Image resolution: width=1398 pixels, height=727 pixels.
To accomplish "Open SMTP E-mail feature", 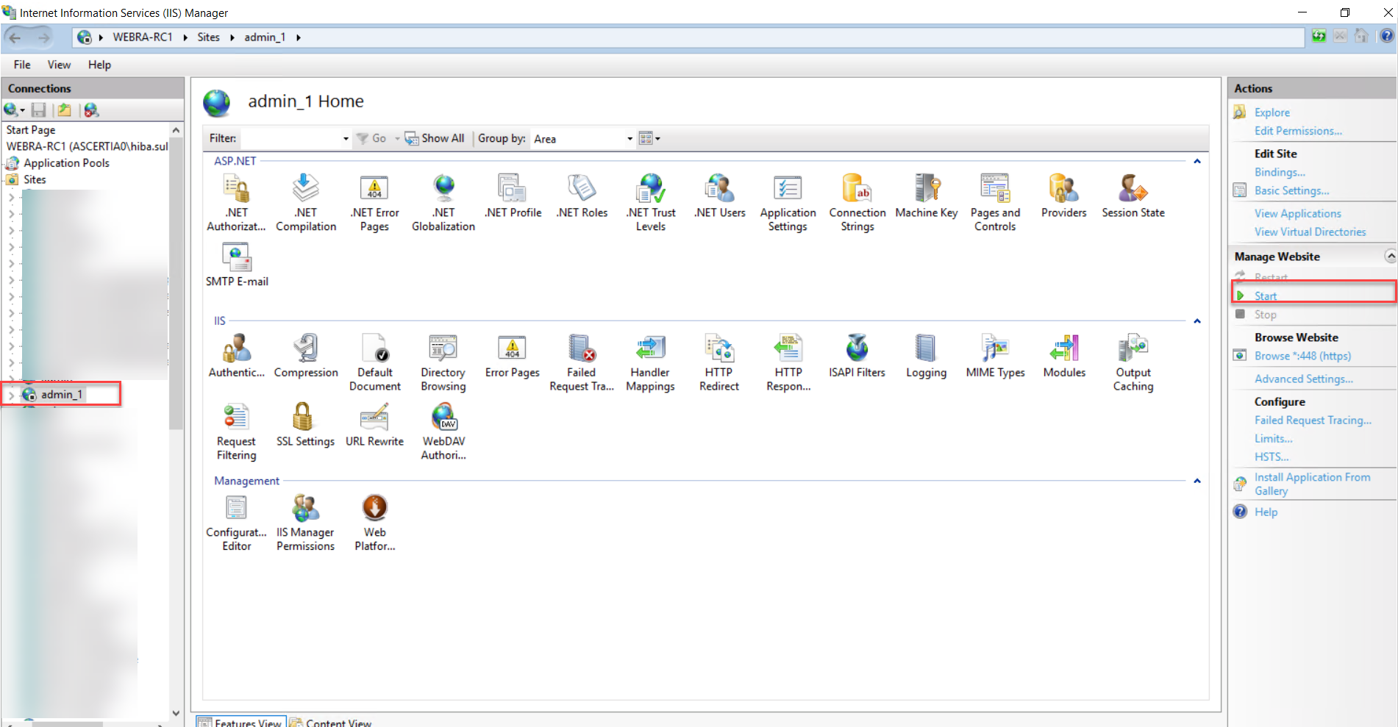I will 237,265.
